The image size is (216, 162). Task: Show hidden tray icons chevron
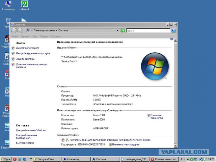click(x=188, y=159)
